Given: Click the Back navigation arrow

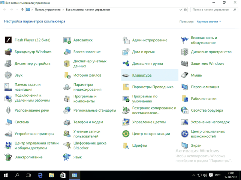Looking at the screenshot, I should pos(4,9).
